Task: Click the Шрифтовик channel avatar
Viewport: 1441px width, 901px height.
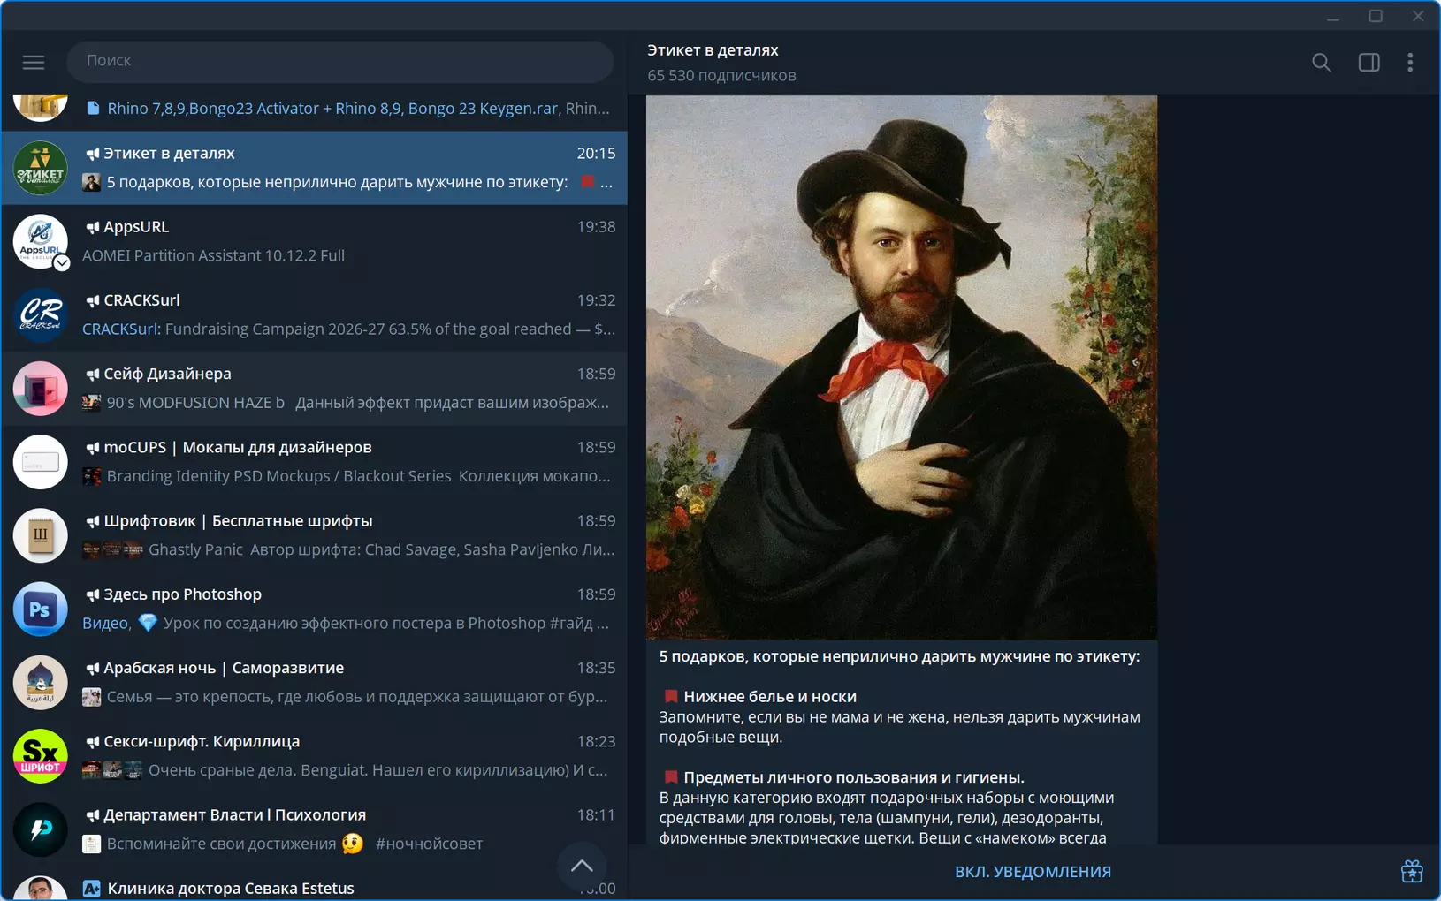Action: tap(41, 535)
